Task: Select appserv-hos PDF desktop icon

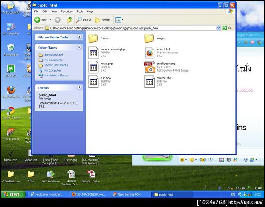Action: 91,174
